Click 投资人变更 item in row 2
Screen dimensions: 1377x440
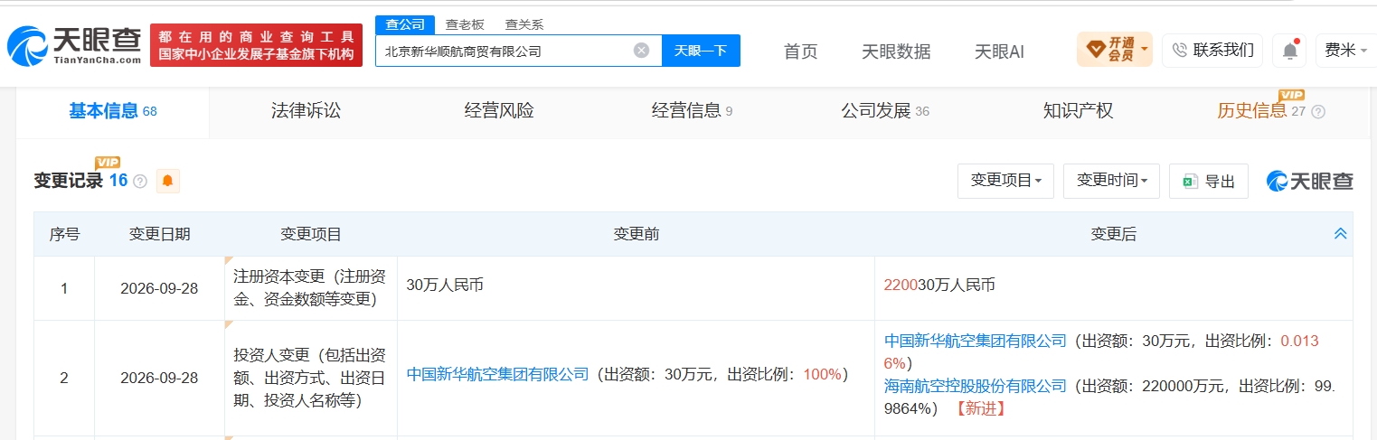(311, 377)
